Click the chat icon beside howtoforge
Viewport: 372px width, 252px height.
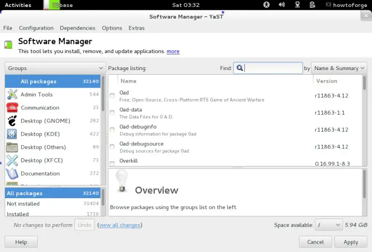pyautogui.click(x=328, y=5)
